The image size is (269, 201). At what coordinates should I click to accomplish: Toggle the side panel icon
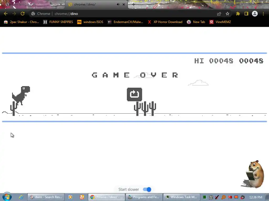(x=246, y=14)
